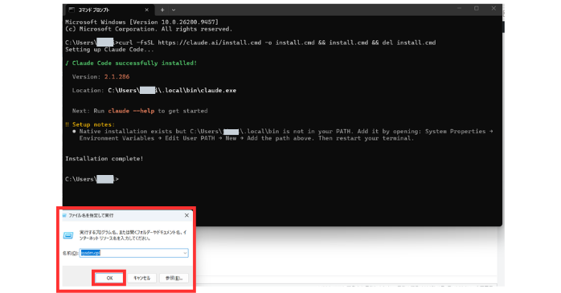Click the "Setting up Claude Code..." line
Screen dimensions: 561x293
pos(109,49)
